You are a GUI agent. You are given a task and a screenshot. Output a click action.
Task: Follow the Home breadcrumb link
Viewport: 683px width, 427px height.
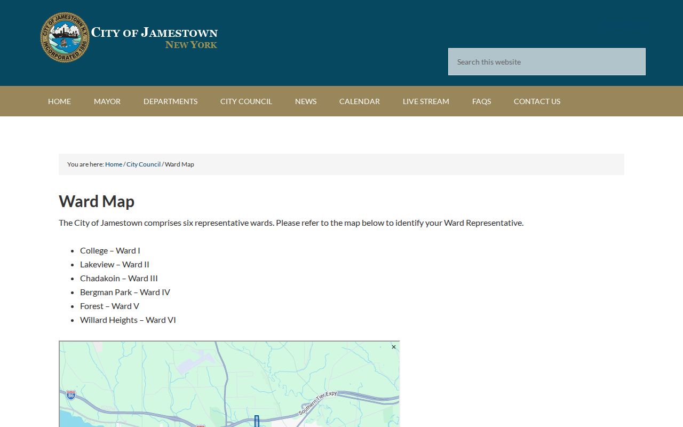click(114, 164)
